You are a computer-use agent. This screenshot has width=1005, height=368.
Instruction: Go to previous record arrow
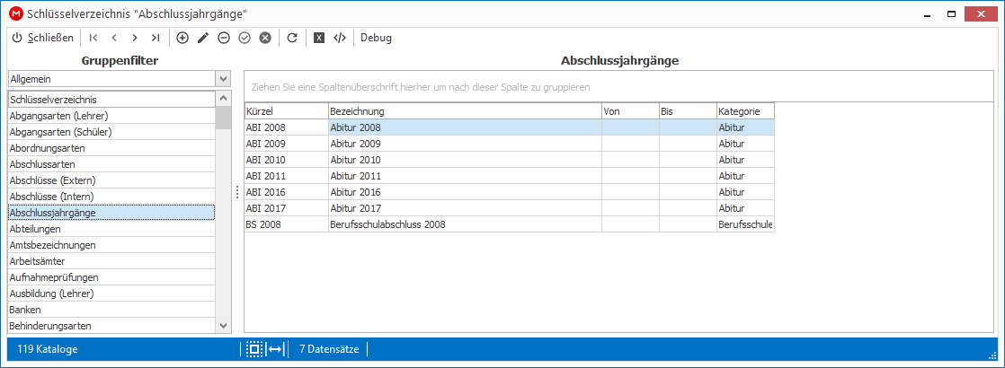pos(114,38)
